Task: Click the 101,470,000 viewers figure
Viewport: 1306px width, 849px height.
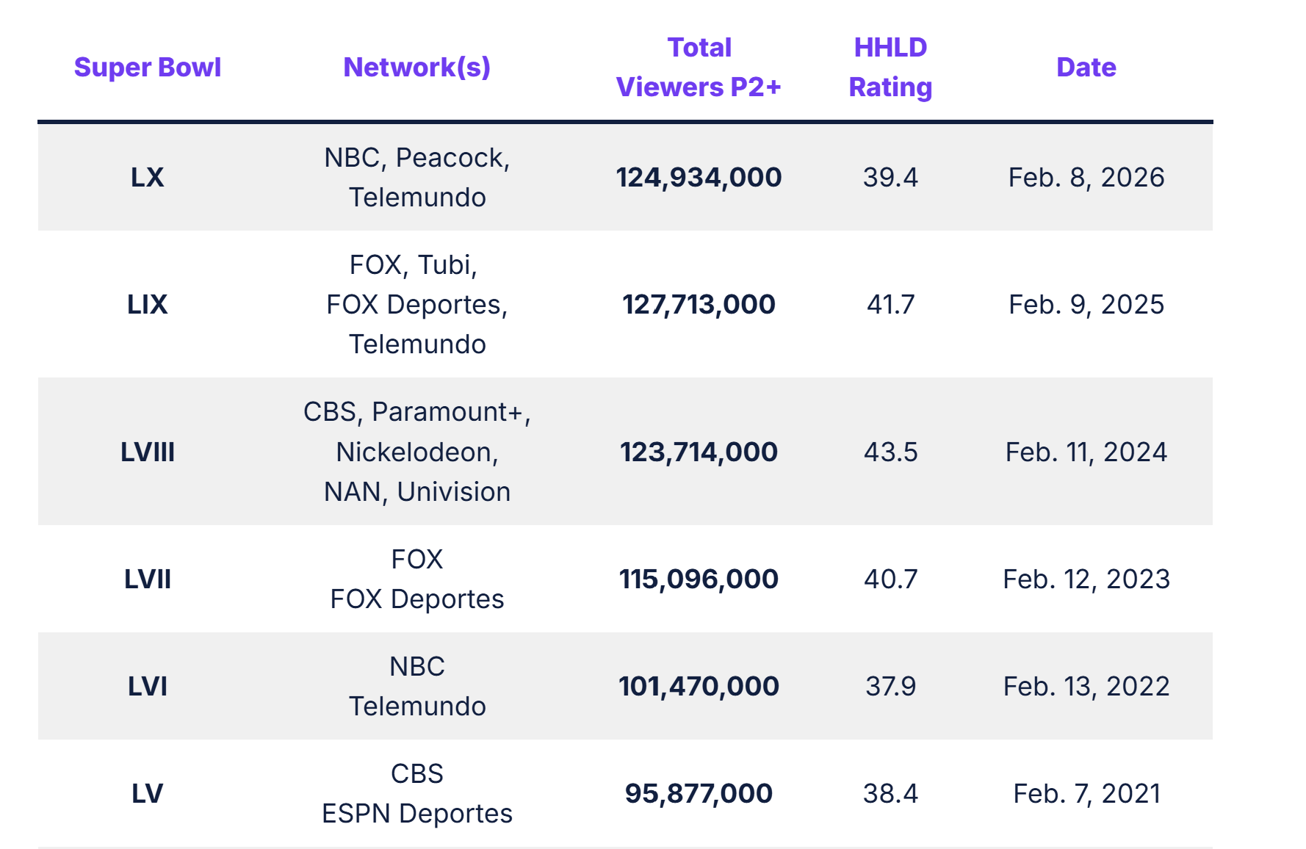Action: pyautogui.click(x=699, y=687)
